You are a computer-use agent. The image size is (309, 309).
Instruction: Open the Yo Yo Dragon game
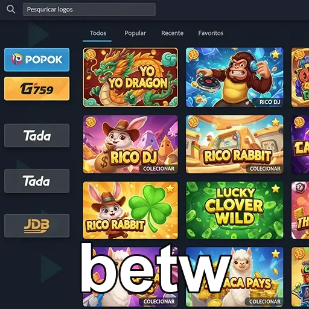point(130,77)
